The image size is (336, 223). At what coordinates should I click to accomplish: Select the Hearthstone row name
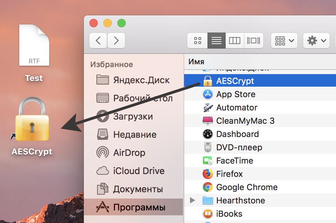(241, 201)
